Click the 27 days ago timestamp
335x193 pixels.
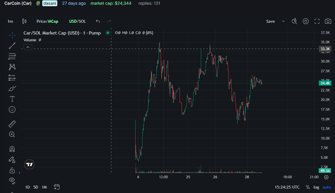tap(74, 4)
